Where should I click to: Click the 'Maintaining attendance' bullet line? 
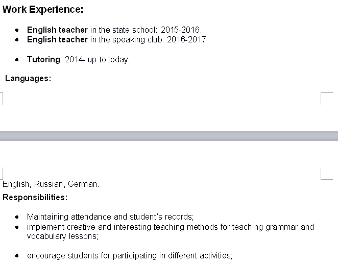click(x=110, y=217)
